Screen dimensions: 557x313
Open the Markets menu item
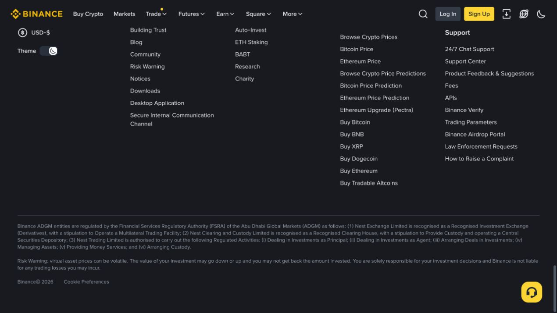[125, 14]
